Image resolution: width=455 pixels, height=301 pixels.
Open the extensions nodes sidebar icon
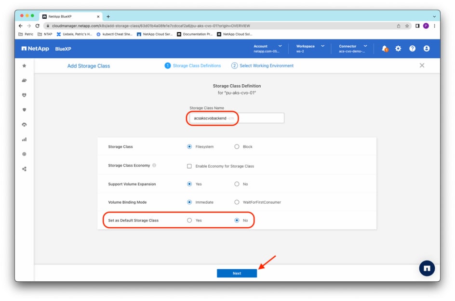click(x=25, y=169)
